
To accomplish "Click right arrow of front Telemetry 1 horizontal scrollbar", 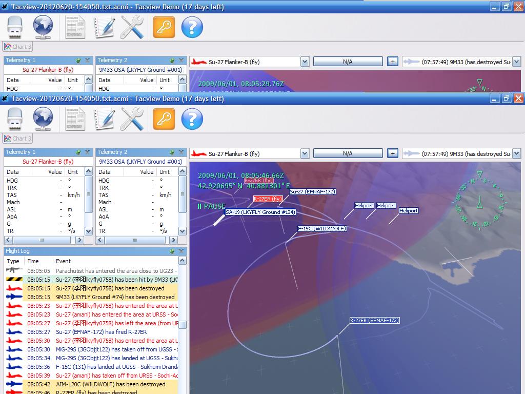I will 79,240.
